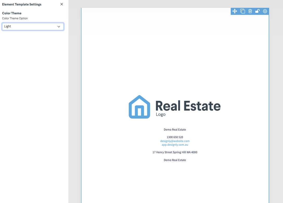283x203 pixels.
Task: Select the 17 Henry Street address text
Action: point(175,152)
